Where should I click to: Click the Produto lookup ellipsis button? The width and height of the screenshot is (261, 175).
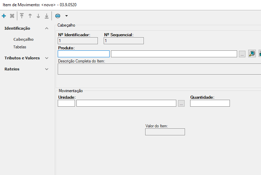point(242,54)
